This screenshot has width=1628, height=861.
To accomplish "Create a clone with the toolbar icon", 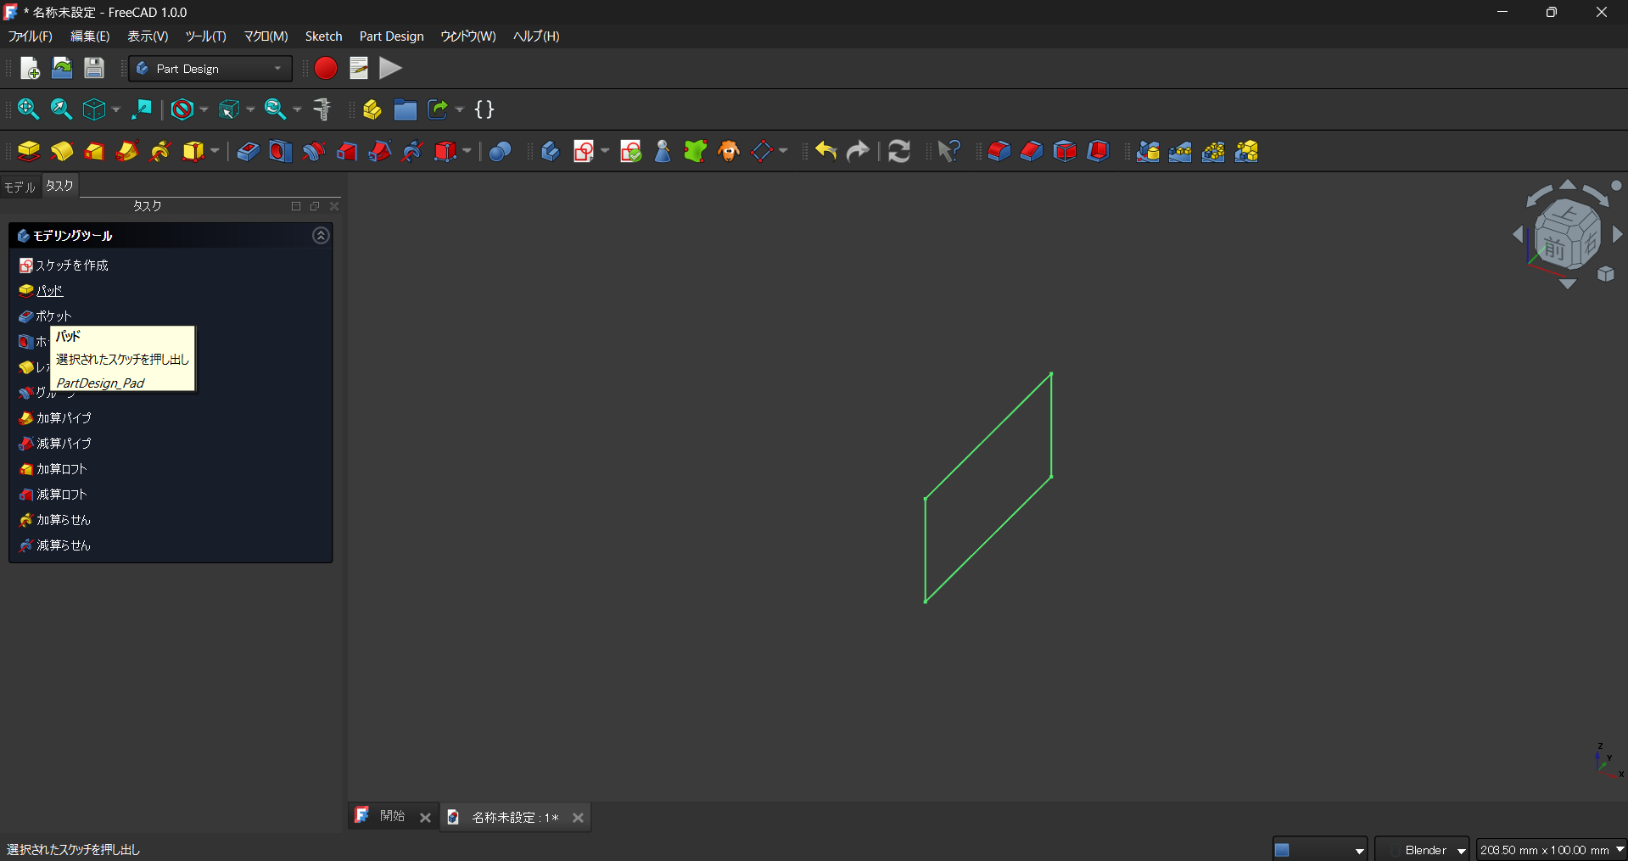I will pyautogui.click(x=729, y=151).
